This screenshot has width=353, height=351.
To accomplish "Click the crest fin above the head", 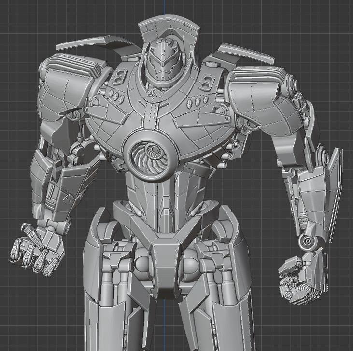I will [169, 28].
